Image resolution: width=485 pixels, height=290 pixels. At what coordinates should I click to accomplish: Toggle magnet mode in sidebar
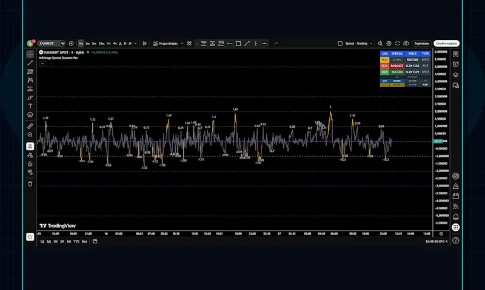tap(30, 146)
